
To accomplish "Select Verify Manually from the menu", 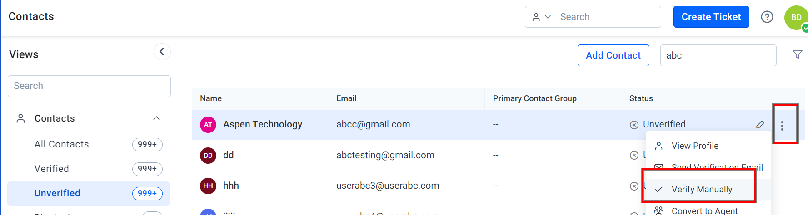I will (702, 189).
